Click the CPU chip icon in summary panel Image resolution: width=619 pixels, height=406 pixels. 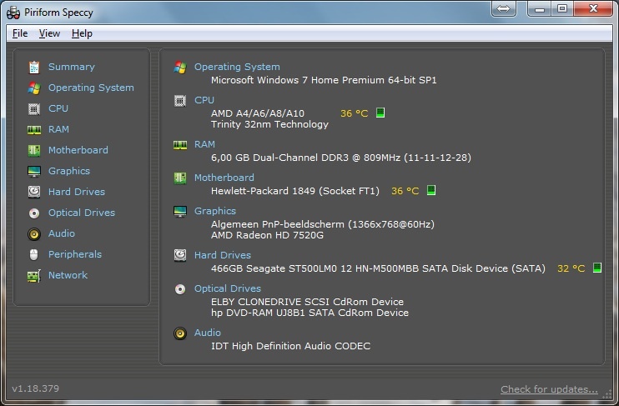click(180, 101)
